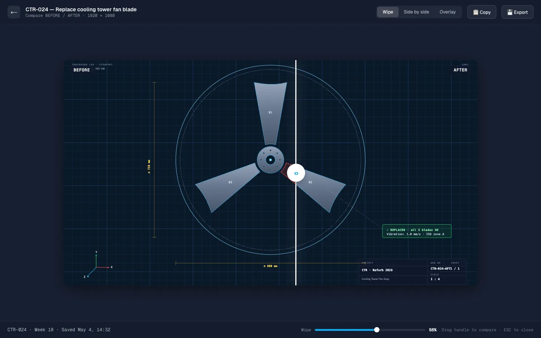Screen dimensions: 541x338
Task: Select fan blade B1
Action: pyautogui.click(x=270, y=113)
